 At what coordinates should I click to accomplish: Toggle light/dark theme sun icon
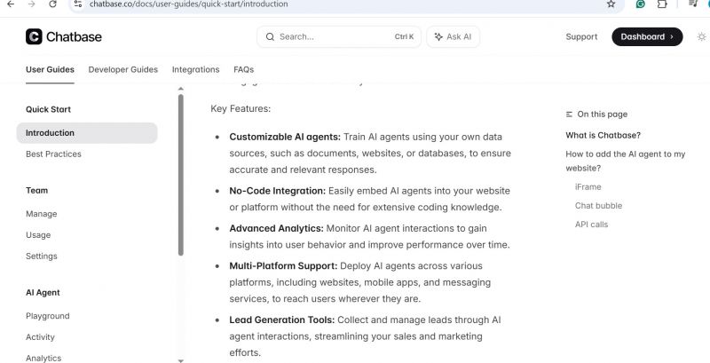point(701,36)
